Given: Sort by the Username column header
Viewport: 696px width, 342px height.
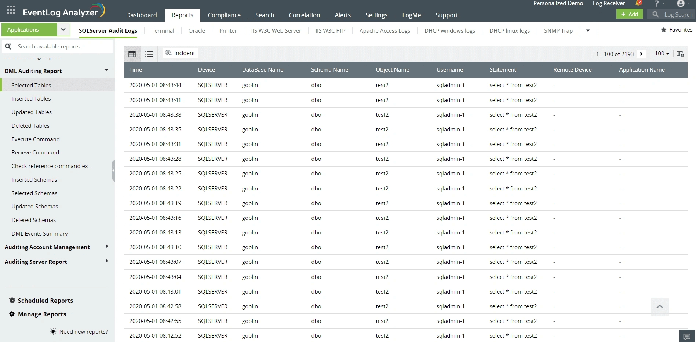Looking at the screenshot, I should 450,70.
